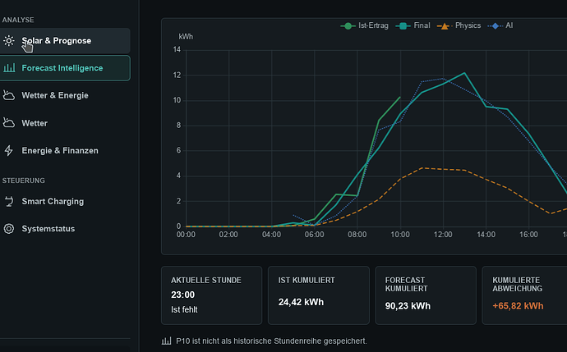This screenshot has height=352, width=567.
Task: Click the Ist-Ertrag line end at 10:00
Action: coord(400,97)
